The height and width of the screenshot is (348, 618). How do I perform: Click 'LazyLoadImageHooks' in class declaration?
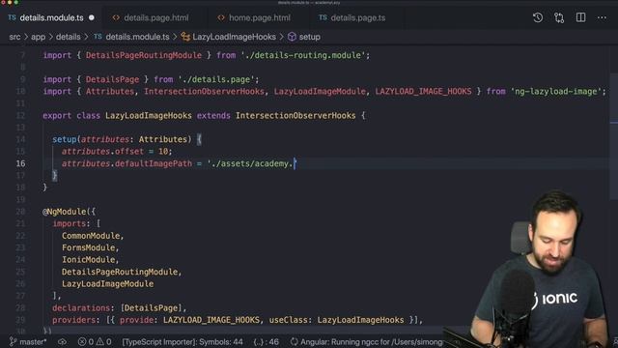pos(148,116)
